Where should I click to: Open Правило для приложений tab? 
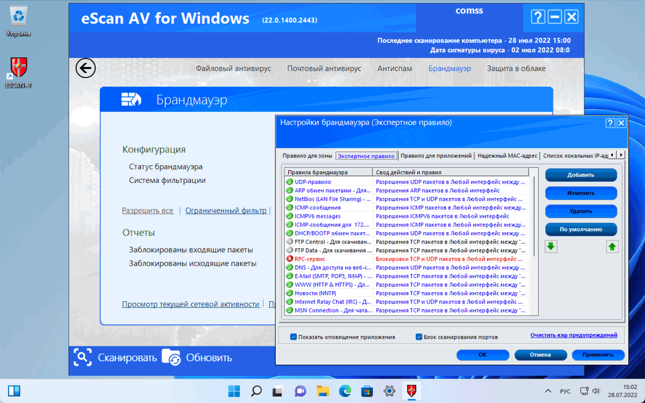436,156
